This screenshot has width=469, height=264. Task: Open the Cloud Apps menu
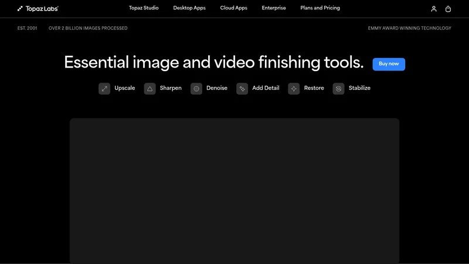pyautogui.click(x=233, y=8)
